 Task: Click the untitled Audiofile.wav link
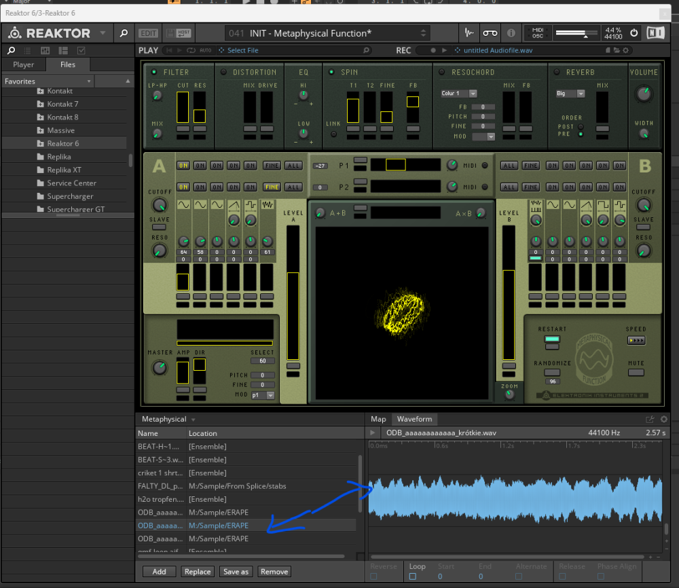498,50
